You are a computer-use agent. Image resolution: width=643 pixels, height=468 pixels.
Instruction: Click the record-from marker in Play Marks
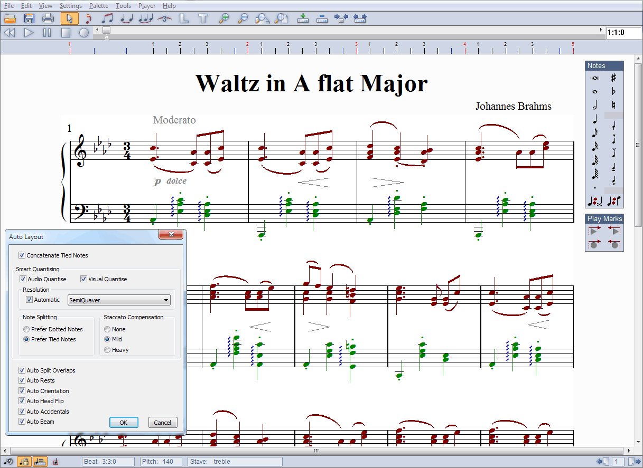595,244
